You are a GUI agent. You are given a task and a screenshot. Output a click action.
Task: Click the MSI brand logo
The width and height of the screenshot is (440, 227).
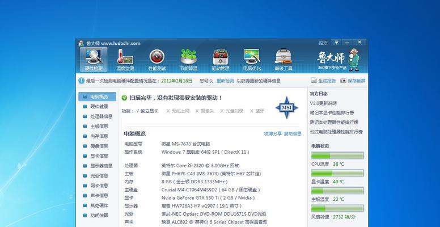[x=286, y=108]
